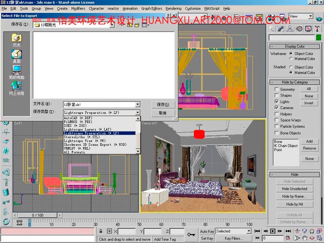Go to end frame of animation
Screen dimensions: 324x243
click(x=288, y=231)
